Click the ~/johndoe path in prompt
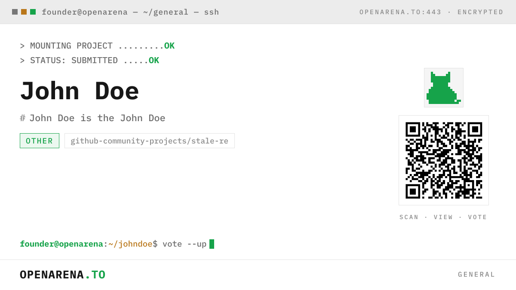Screen dimensions: 516x290 point(130,244)
